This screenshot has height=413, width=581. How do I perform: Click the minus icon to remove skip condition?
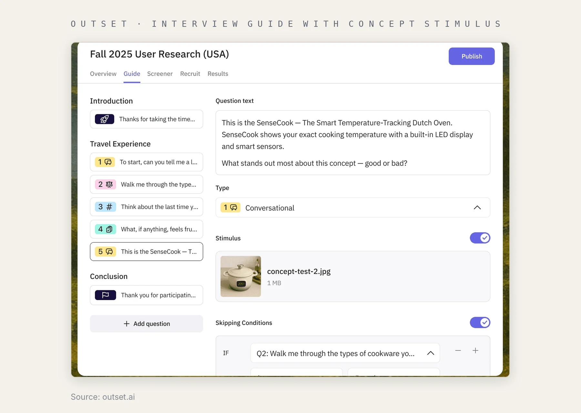(458, 350)
